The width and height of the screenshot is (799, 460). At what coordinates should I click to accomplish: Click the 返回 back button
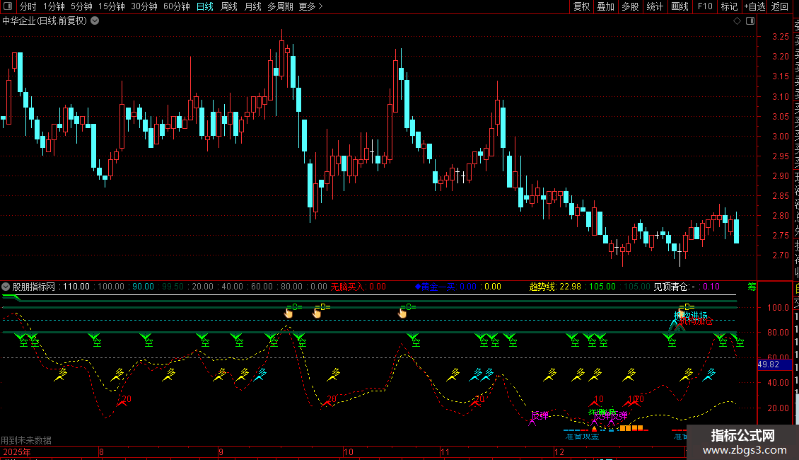tap(780, 6)
